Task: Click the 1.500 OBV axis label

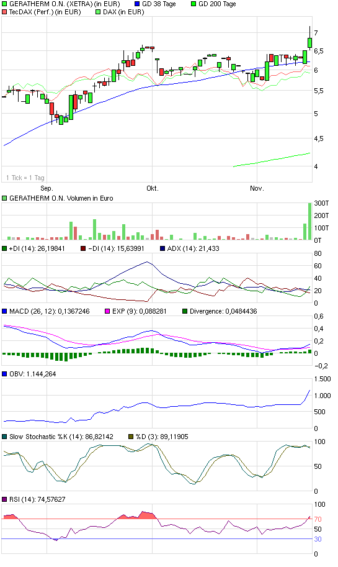Action: (322, 379)
